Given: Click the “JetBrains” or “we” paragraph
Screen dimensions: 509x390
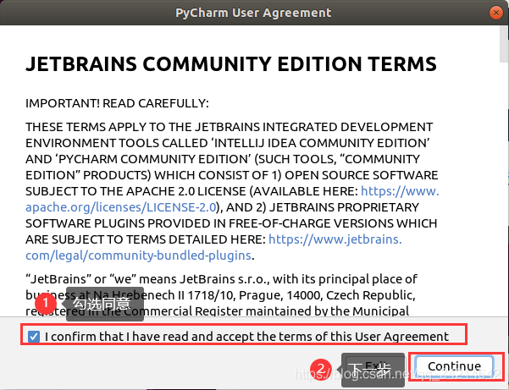Looking at the screenshot, I should pyautogui.click(x=221, y=295).
